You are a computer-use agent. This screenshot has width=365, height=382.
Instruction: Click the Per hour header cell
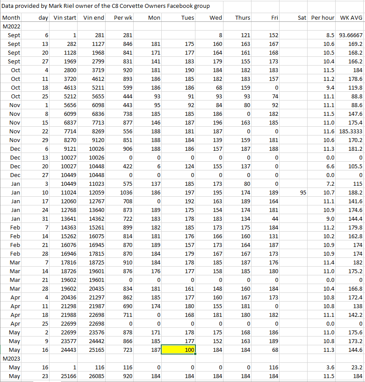tap(323, 18)
